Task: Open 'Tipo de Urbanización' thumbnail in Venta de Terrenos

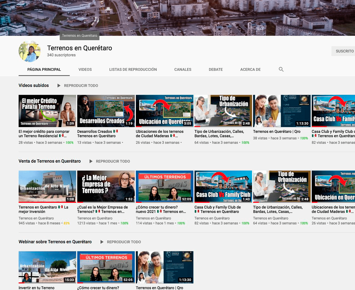Action: (282, 187)
